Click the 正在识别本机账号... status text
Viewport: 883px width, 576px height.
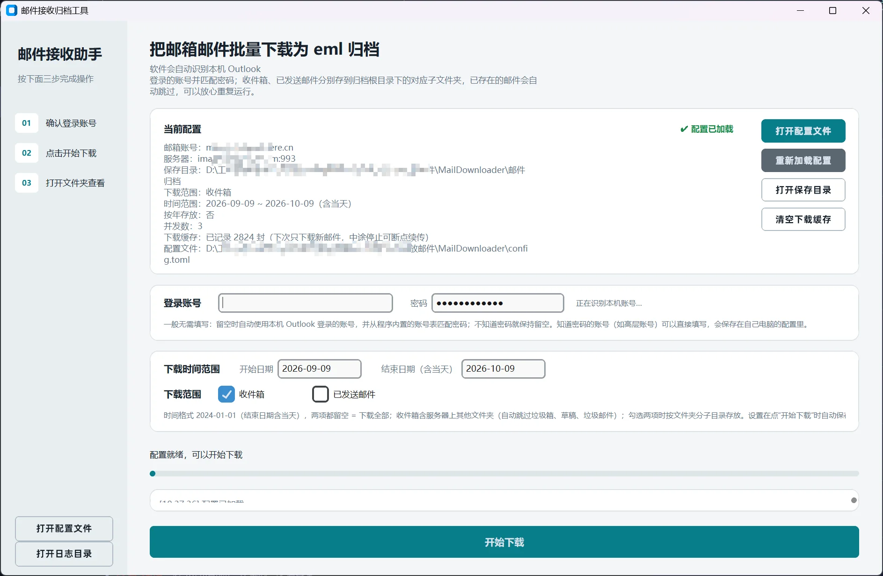point(609,303)
